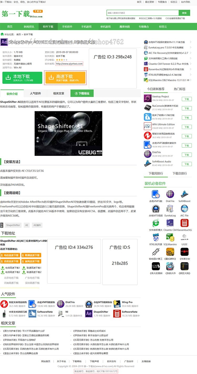Open the 《疯狂大陆 game icon

(x=184, y=266)
